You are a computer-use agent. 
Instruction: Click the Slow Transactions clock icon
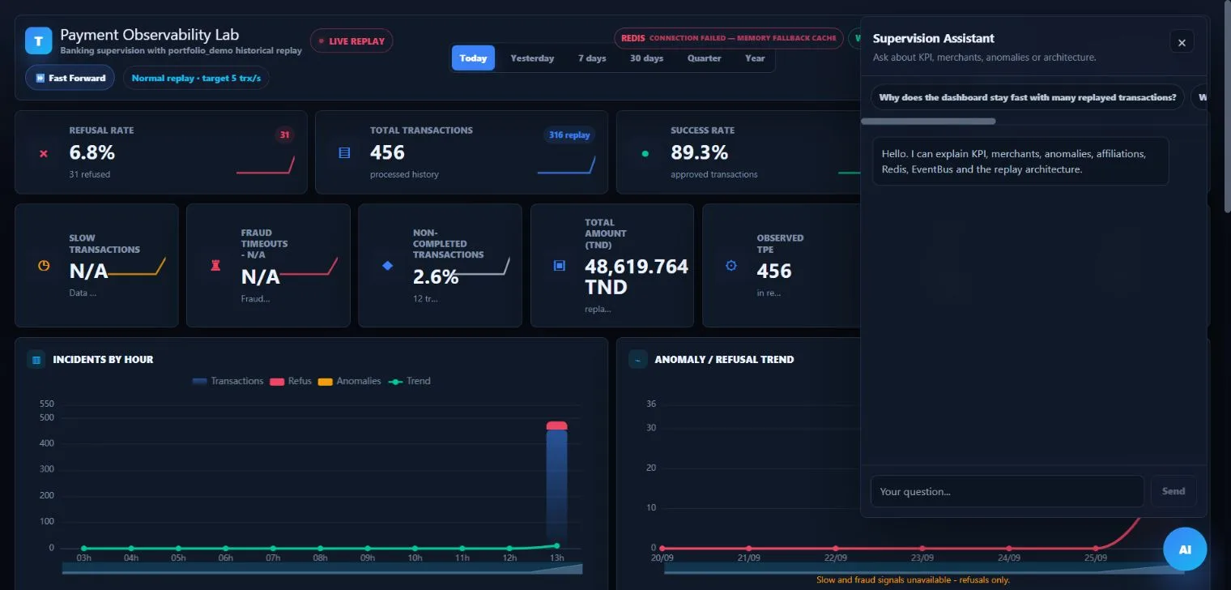coord(44,265)
